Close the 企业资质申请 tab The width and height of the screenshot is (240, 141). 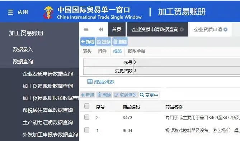point(225,29)
